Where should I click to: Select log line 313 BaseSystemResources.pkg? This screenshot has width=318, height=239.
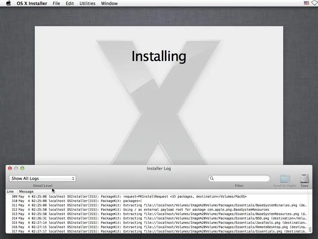coord(157,214)
